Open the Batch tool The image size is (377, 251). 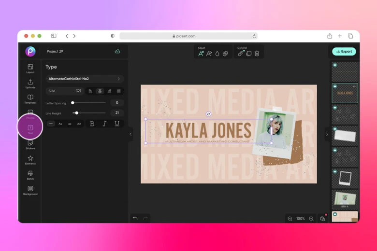30,175
